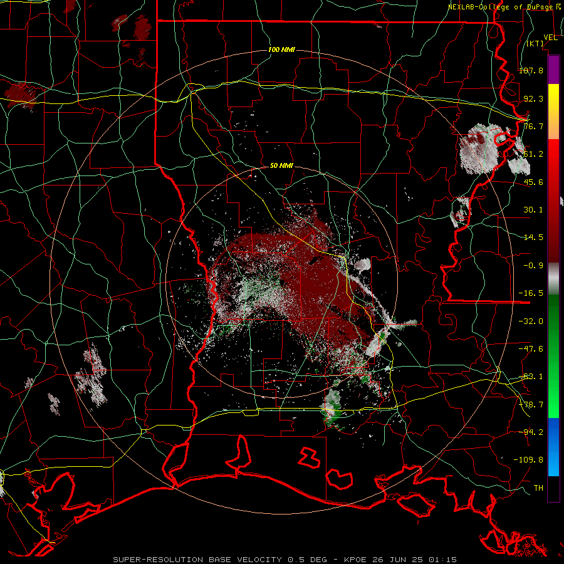
Task: Click the yellow-orange segment of the color bar
Action: click(553, 112)
